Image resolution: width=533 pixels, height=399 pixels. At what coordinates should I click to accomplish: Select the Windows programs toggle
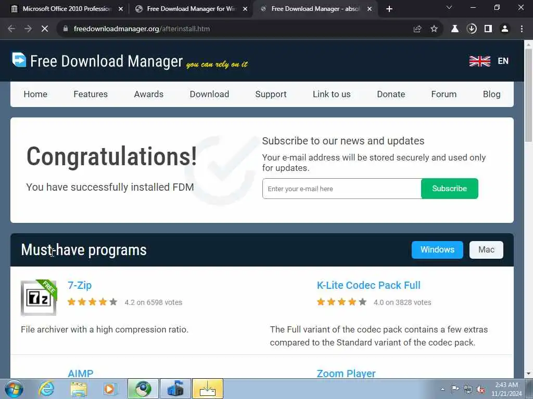point(437,250)
